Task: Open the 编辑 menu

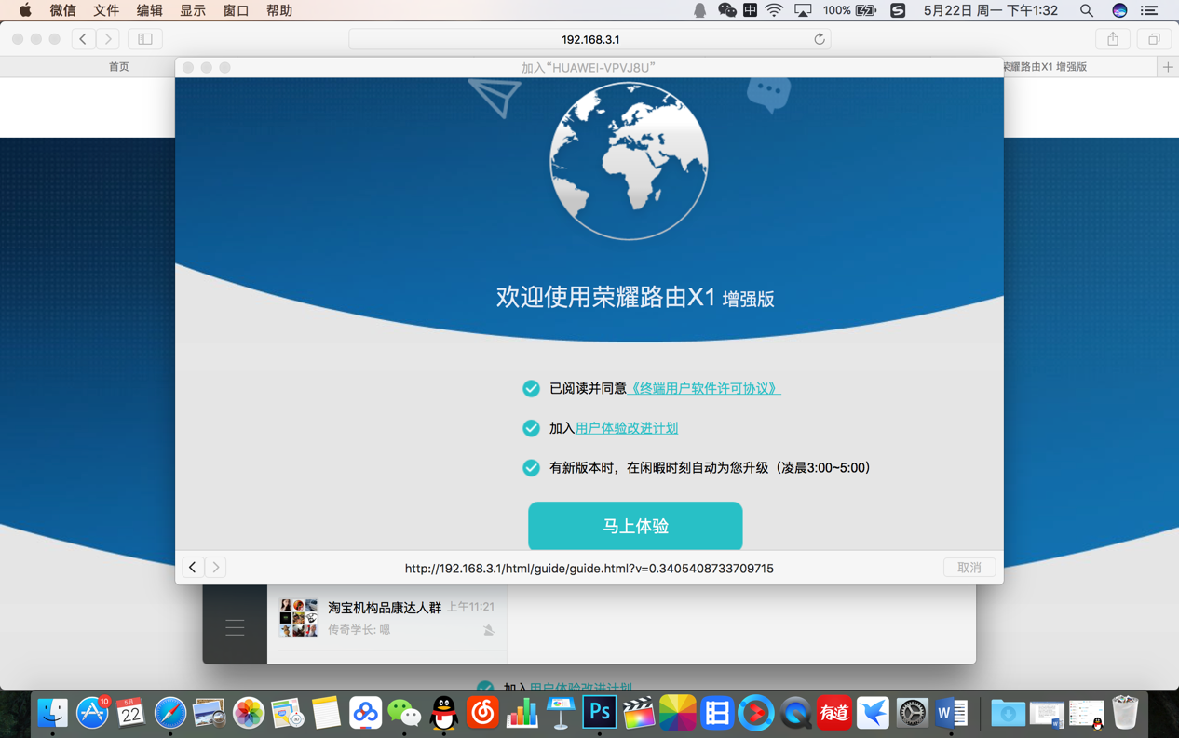Action: coord(149,10)
